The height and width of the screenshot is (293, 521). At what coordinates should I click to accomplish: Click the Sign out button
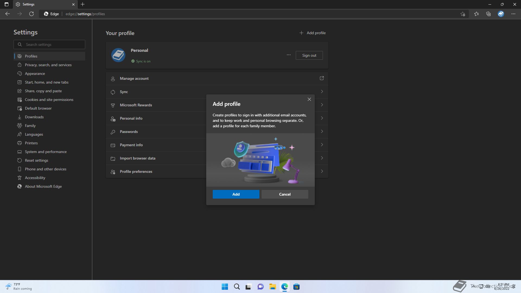point(309,55)
